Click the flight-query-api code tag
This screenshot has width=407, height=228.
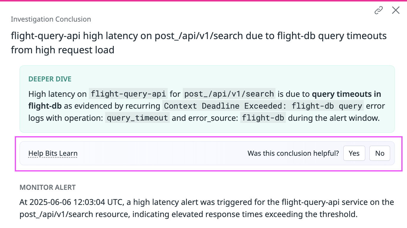pyautogui.click(x=129, y=94)
